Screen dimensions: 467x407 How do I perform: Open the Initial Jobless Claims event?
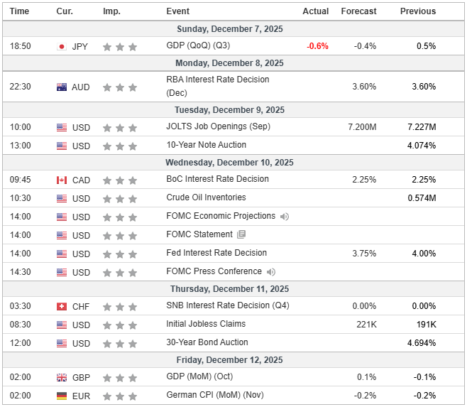[x=206, y=324]
